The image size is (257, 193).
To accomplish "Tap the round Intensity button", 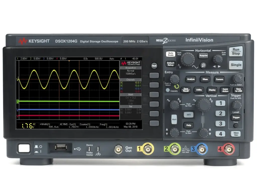I will coord(168,90).
